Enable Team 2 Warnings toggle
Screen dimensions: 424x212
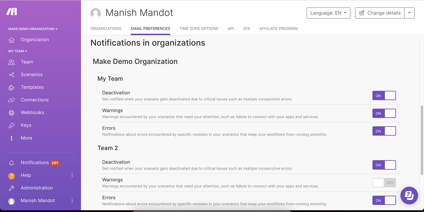(384, 183)
